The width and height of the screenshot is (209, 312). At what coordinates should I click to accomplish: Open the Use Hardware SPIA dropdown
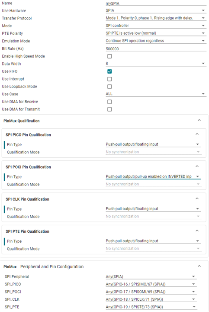[156, 10]
